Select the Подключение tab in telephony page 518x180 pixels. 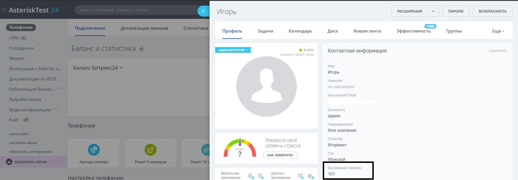[x=90, y=28]
